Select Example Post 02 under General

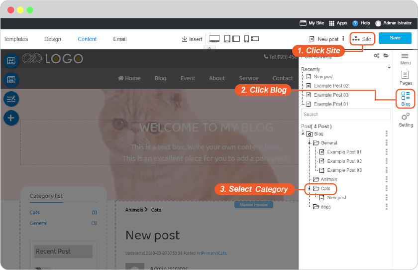pyautogui.click(x=344, y=161)
